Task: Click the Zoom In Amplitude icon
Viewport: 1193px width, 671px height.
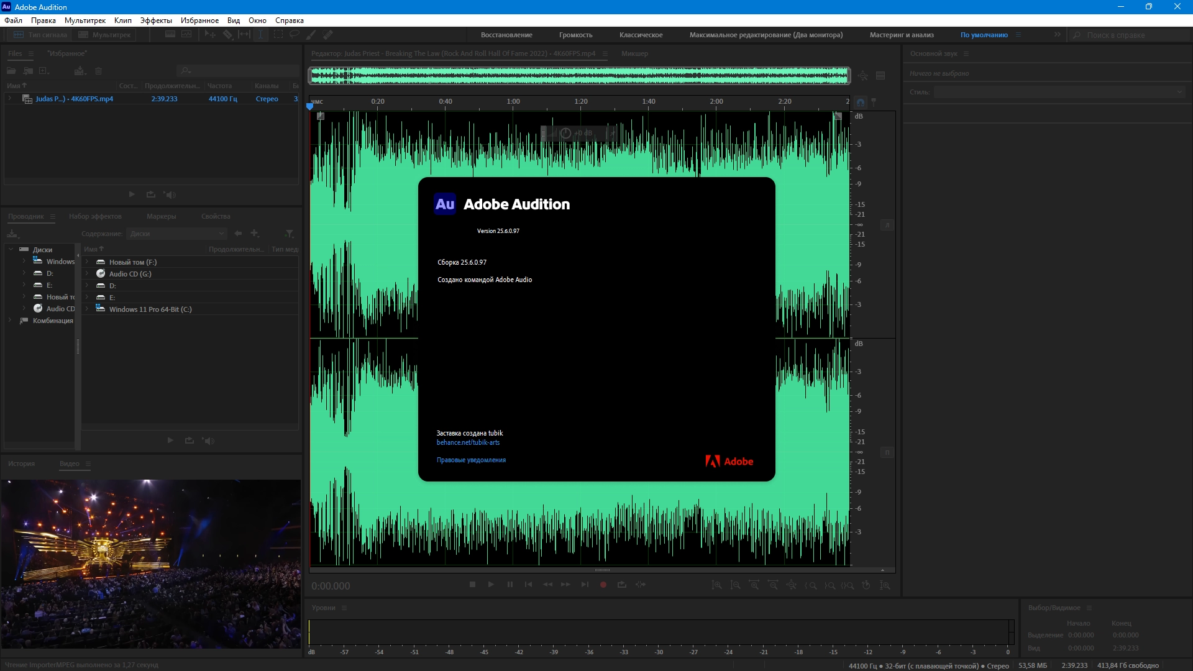Action: tap(716, 585)
